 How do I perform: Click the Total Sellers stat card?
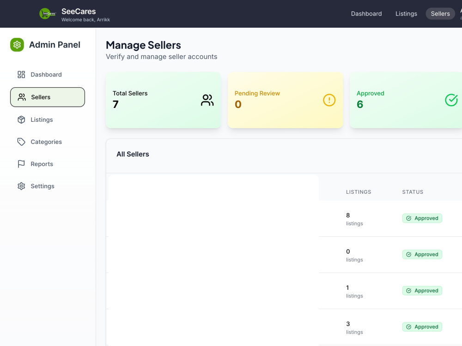[x=163, y=100]
